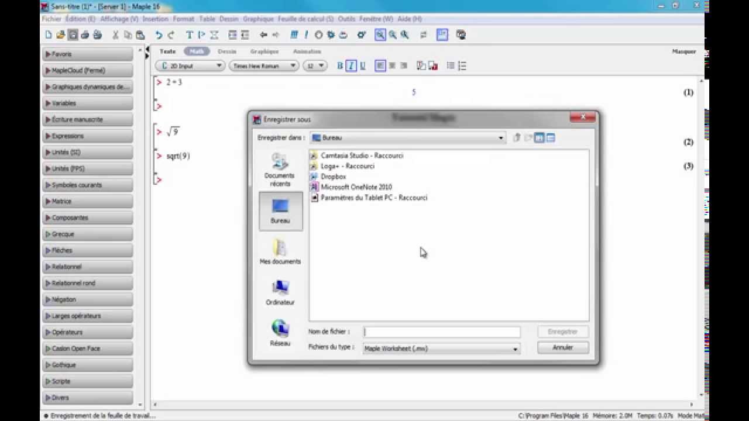Select Réseau in dialog sidebar

[x=280, y=333]
